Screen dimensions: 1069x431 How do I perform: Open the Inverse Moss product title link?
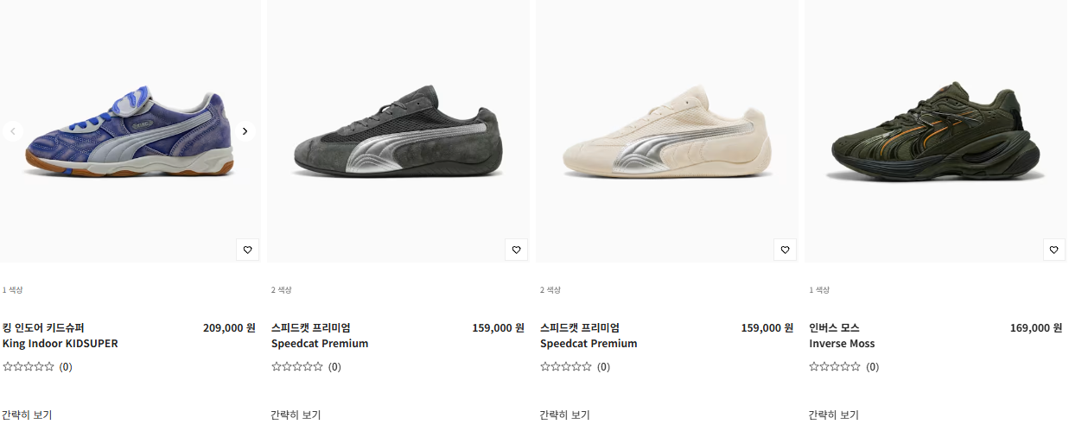pos(842,336)
